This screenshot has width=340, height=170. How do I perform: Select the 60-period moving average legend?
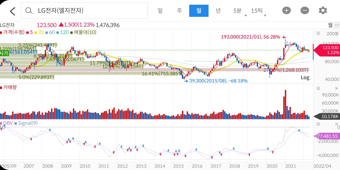coord(50,32)
